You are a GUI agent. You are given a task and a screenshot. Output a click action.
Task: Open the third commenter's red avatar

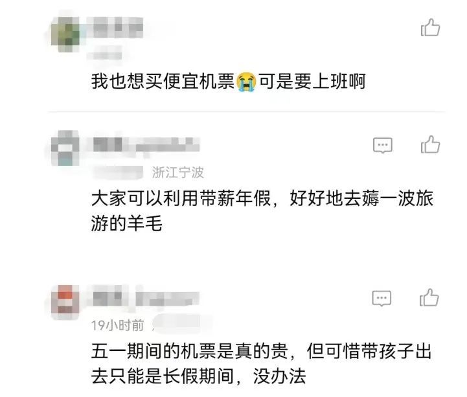(65, 302)
